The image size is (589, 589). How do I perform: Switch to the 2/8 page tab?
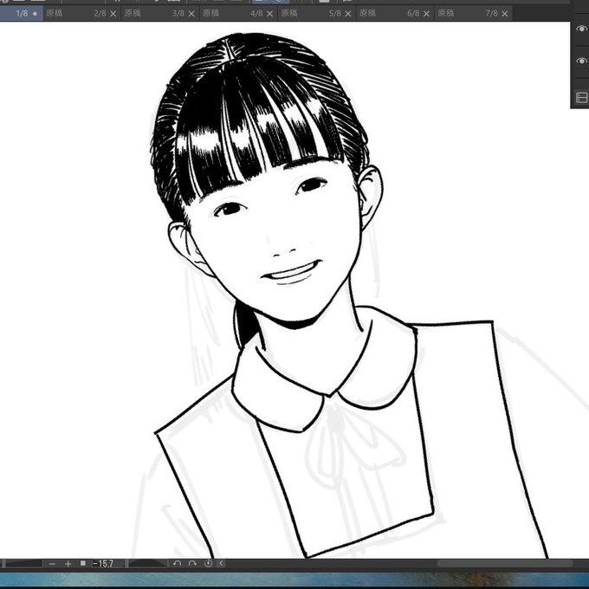[x=82, y=14]
